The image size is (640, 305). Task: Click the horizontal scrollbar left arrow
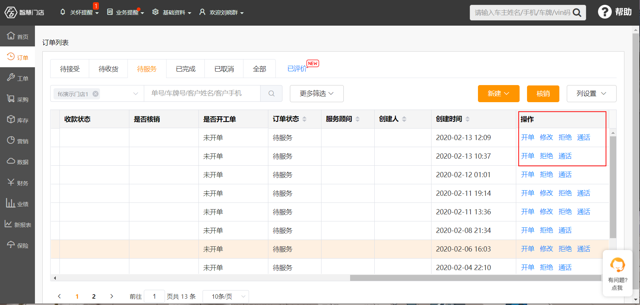[x=55, y=278]
